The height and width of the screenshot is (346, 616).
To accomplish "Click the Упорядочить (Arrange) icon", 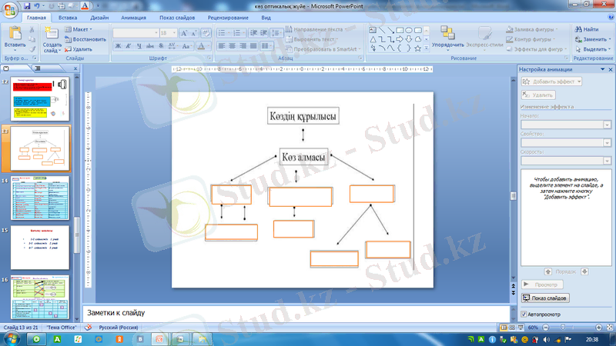I will point(447,36).
